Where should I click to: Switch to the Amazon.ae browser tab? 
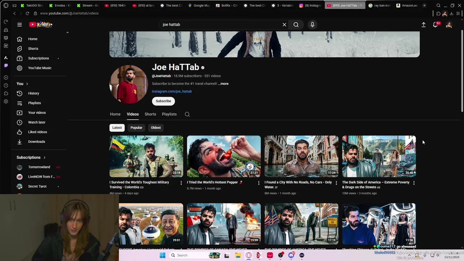[407, 5]
